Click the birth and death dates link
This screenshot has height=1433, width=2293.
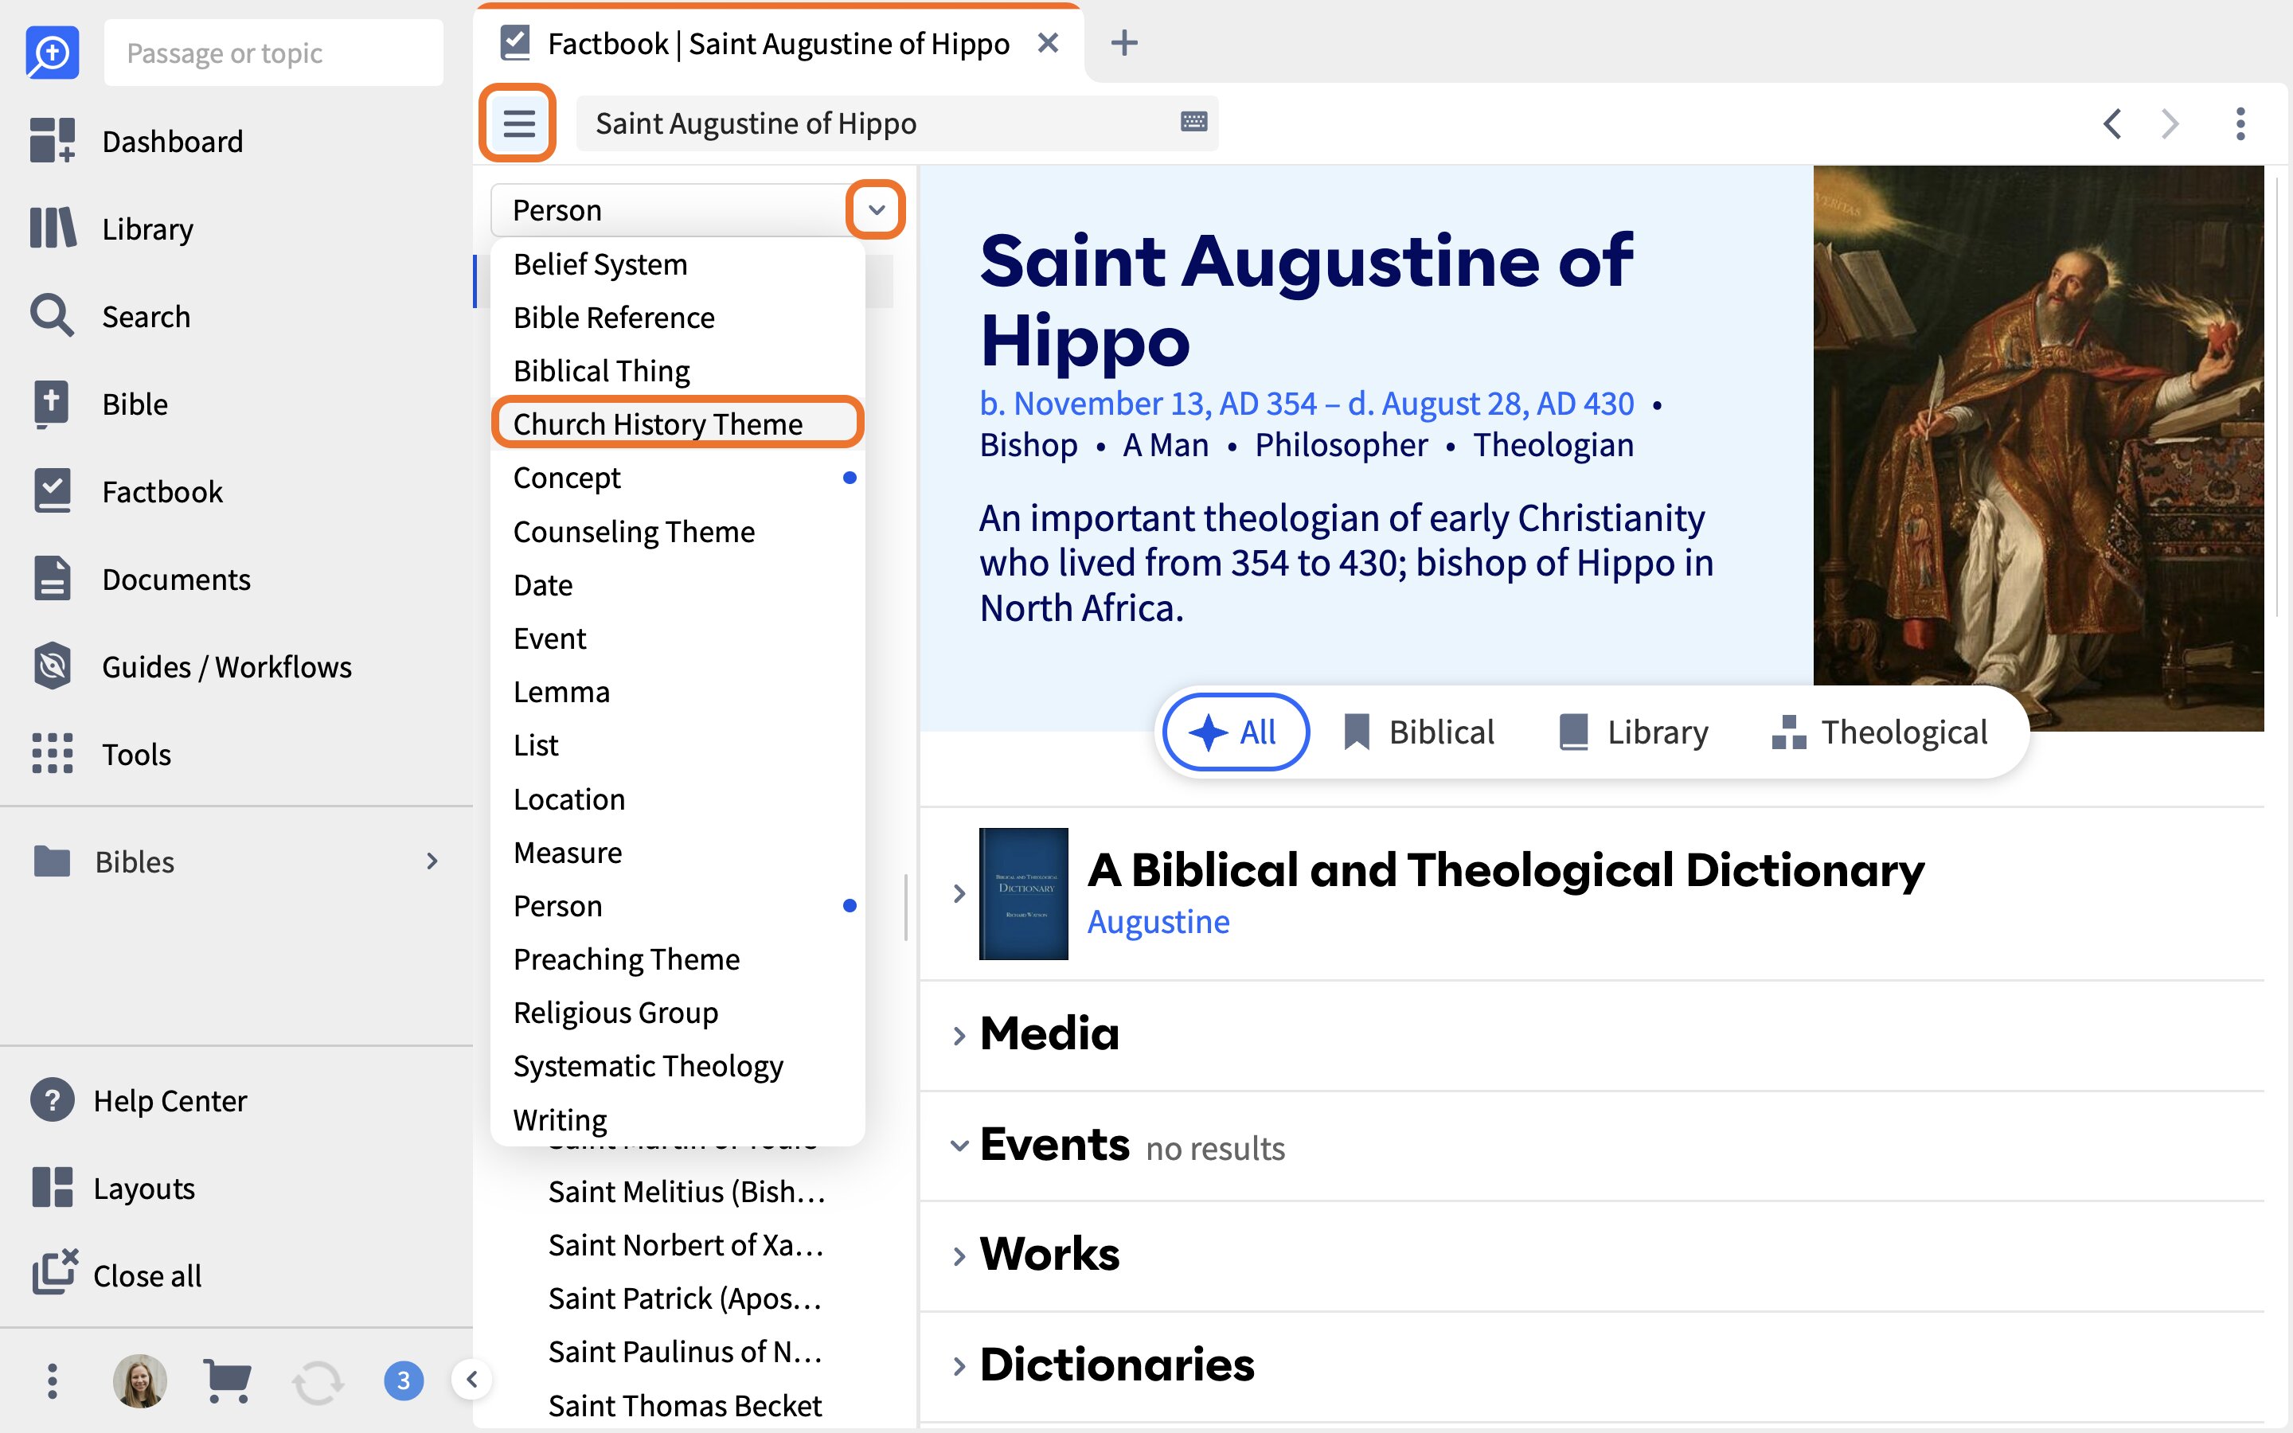coord(1307,404)
